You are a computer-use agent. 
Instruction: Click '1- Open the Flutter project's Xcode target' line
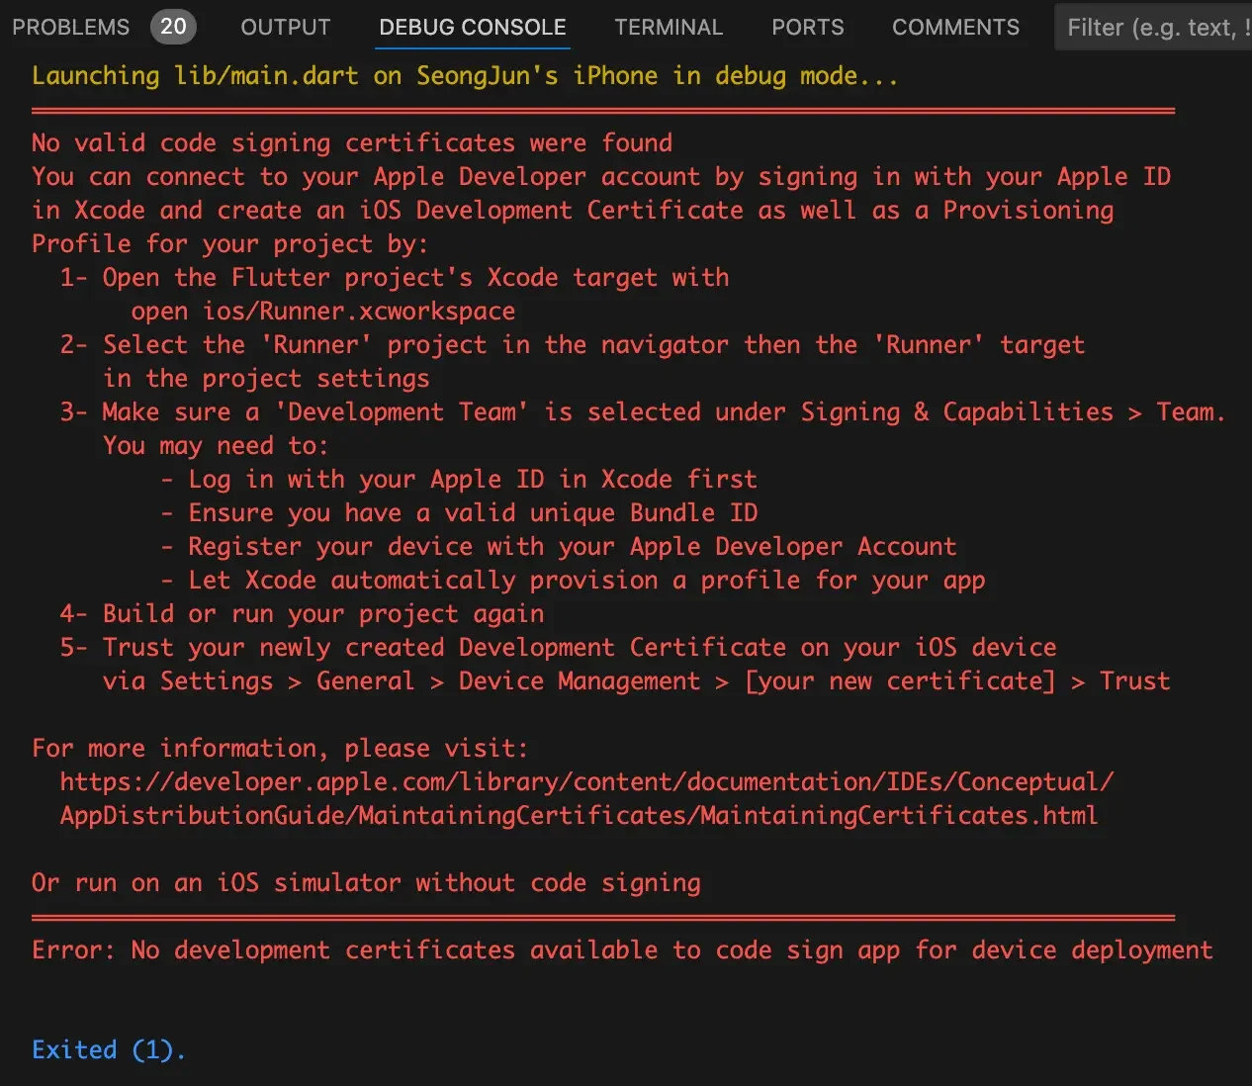(x=395, y=278)
